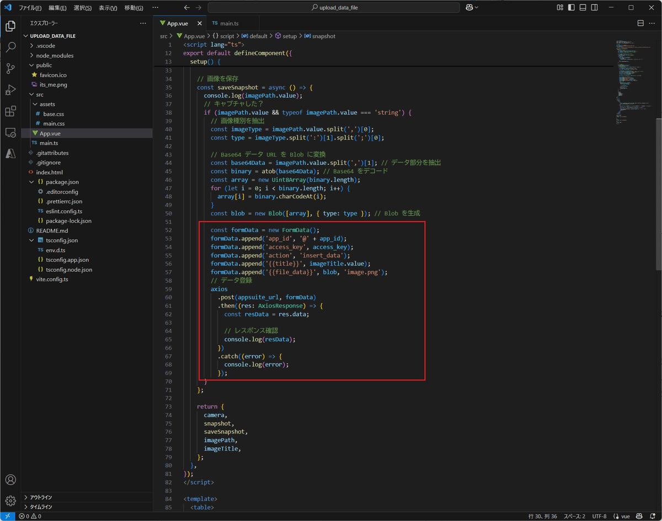Click the vue language mode indicator
Image resolution: width=662 pixels, height=521 pixels.
(x=626, y=517)
